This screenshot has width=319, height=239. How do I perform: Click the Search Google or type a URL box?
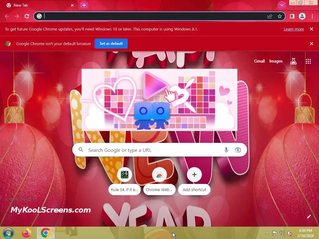tap(159, 150)
